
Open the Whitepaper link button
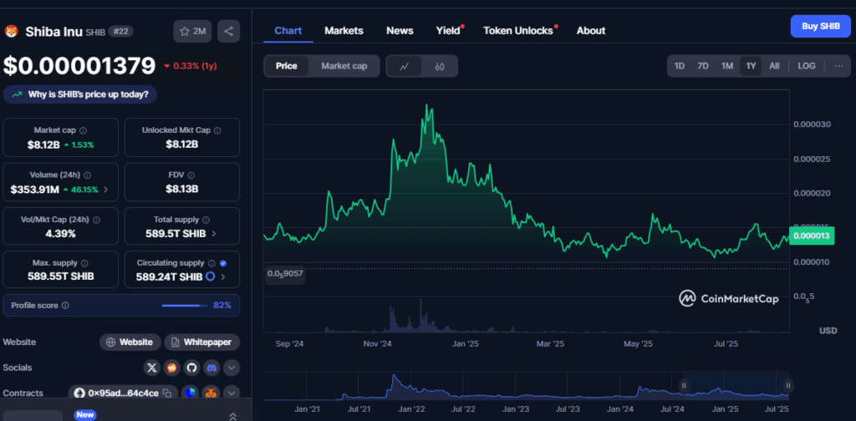click(202, 342)
